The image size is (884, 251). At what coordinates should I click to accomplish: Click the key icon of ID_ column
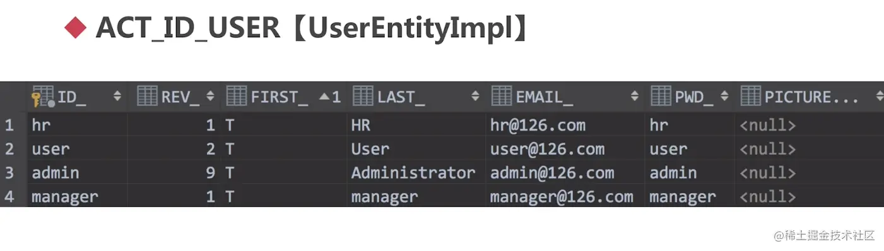tap(42, 96)
